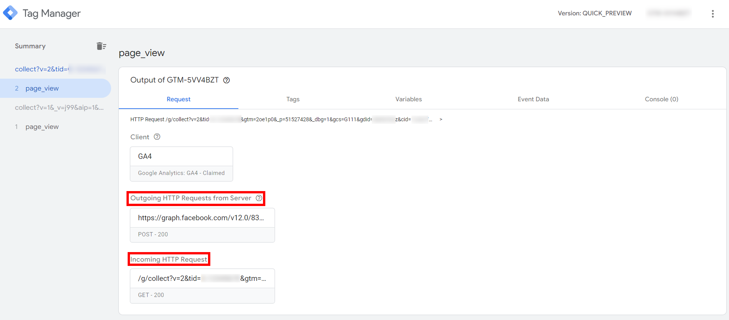Open the three-dot more options menu
The width and height of the screenshot is (729, 320).
point(712,14)
